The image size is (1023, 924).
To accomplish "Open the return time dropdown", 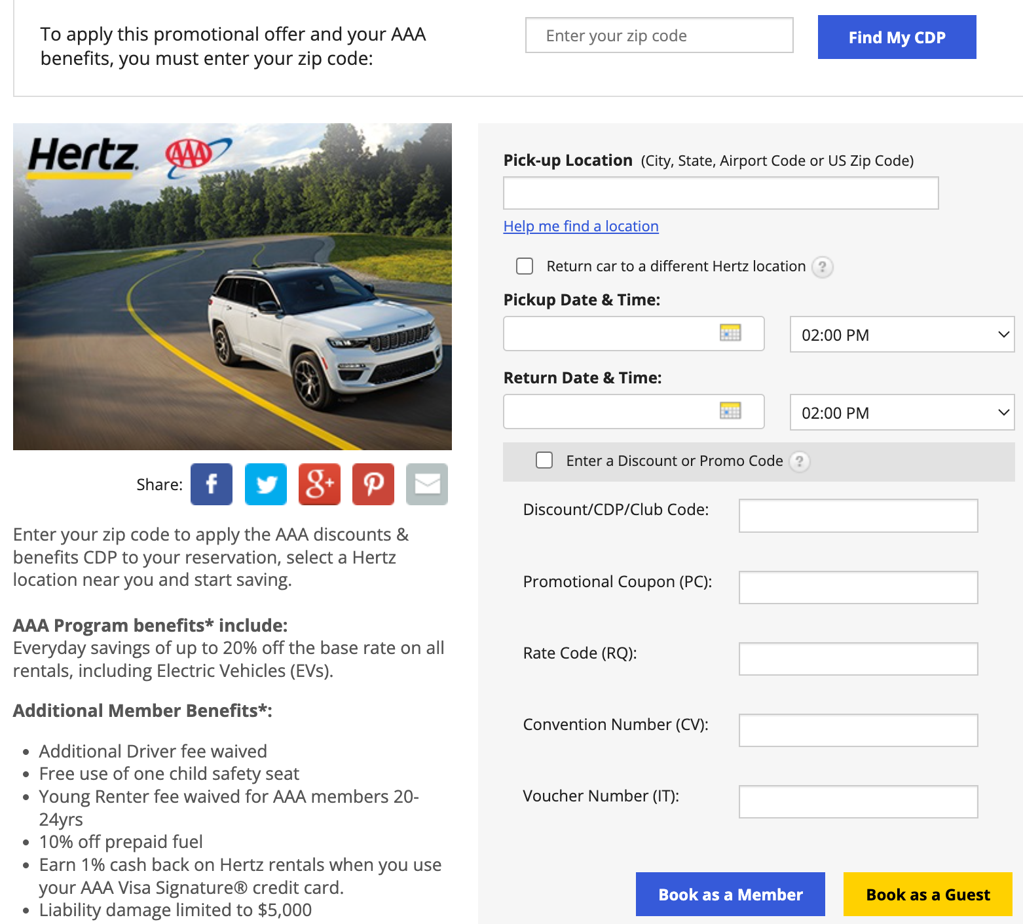I will pyautogui.click(x=902, y=412).
